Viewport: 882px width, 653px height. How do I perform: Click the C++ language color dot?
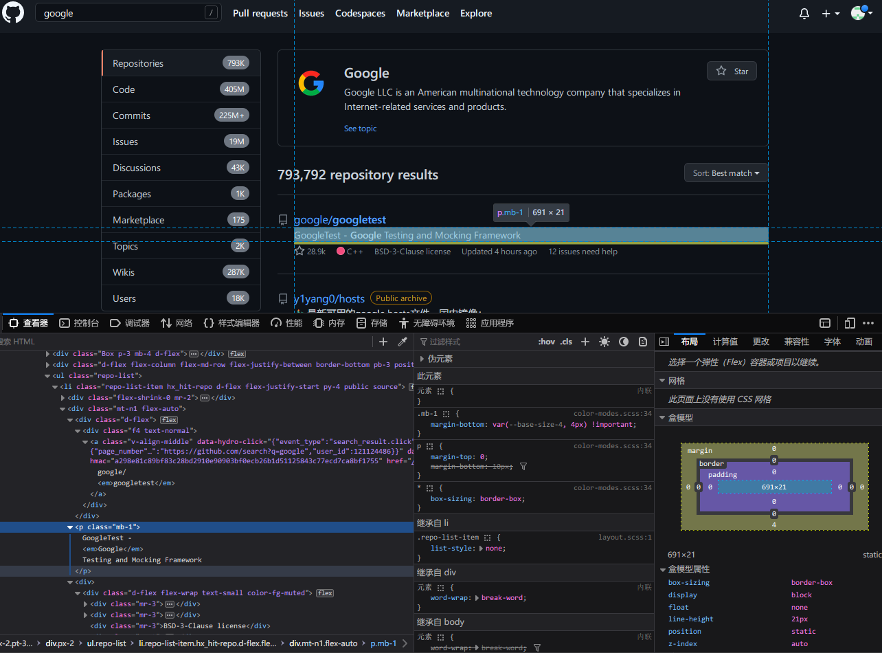pyautogui.click(x=341, y=252)
